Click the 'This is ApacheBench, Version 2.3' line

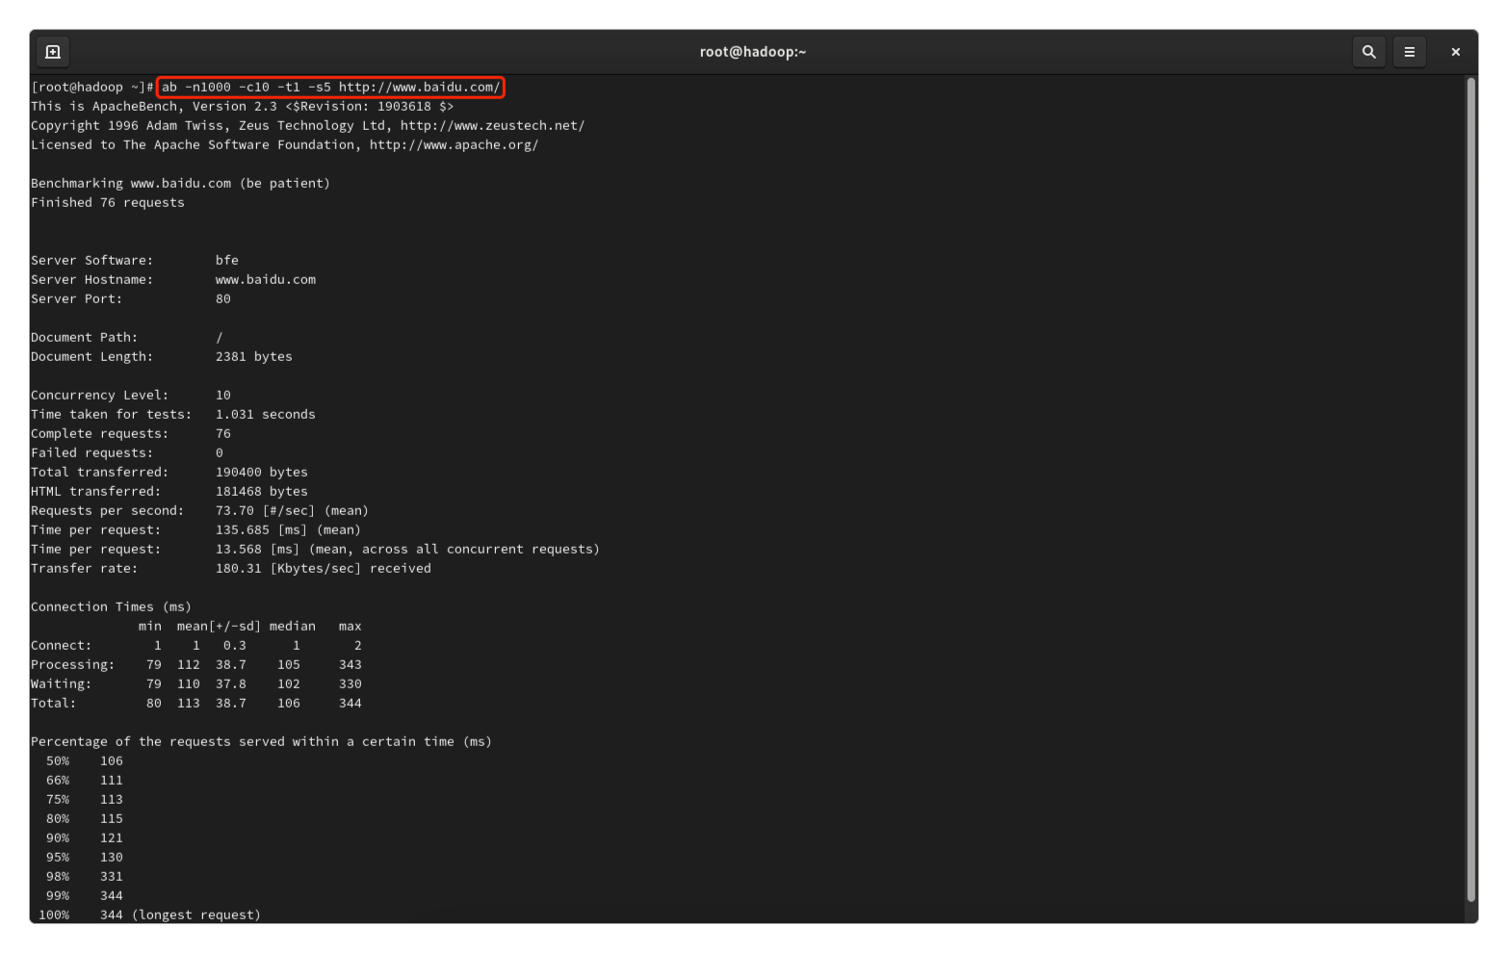point(243,107)
